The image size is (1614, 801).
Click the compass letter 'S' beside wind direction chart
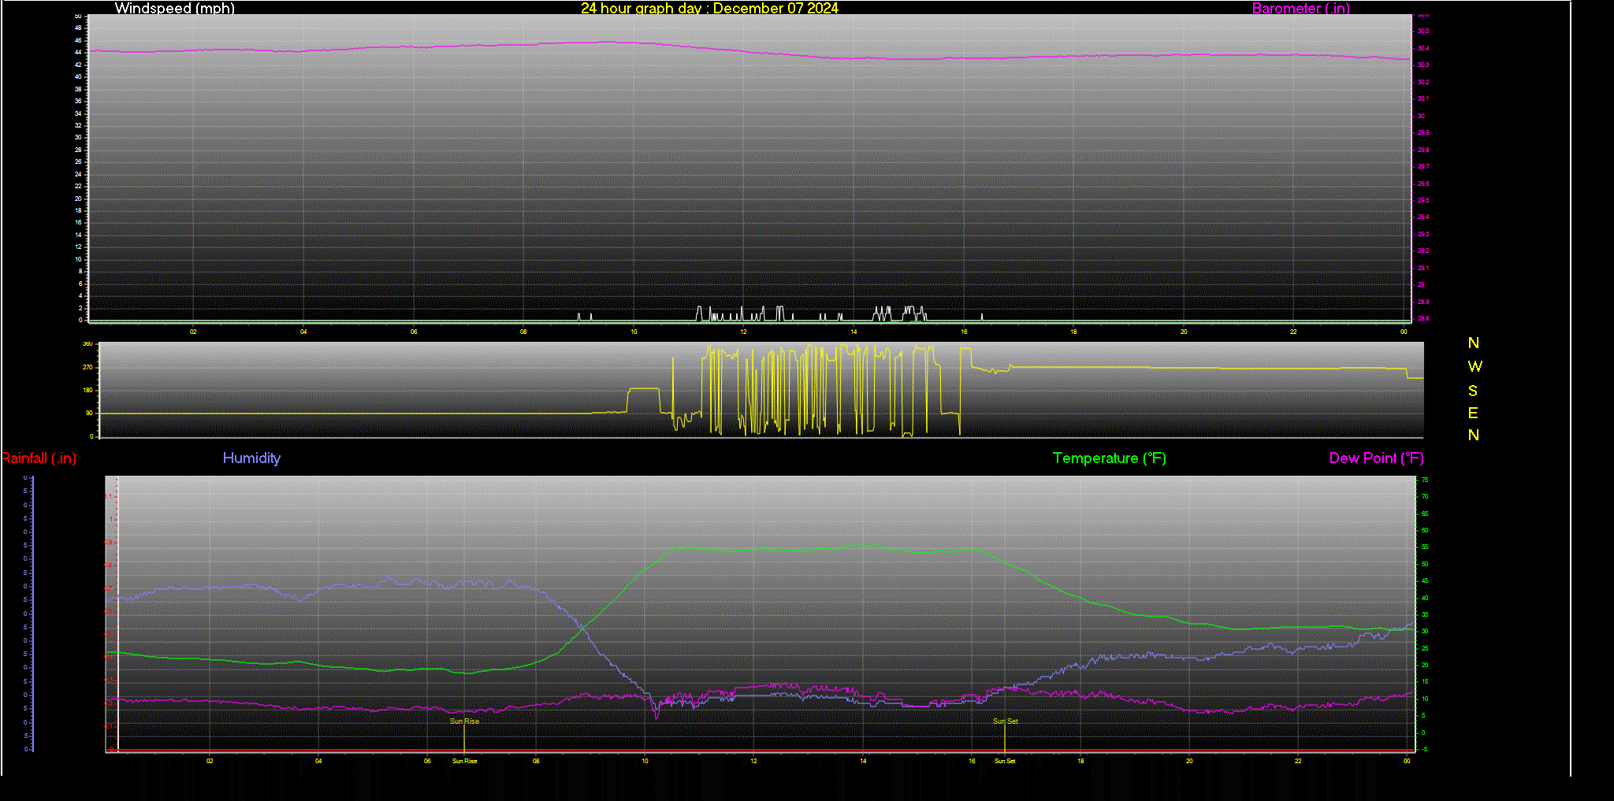(x=1473, y=391)
